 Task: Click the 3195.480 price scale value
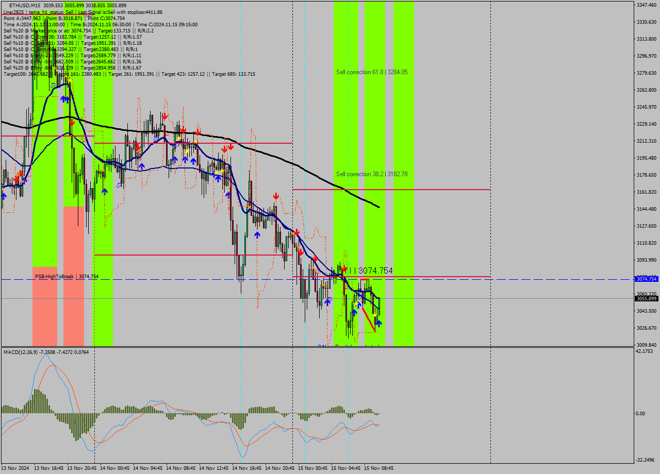coord(647,158)
